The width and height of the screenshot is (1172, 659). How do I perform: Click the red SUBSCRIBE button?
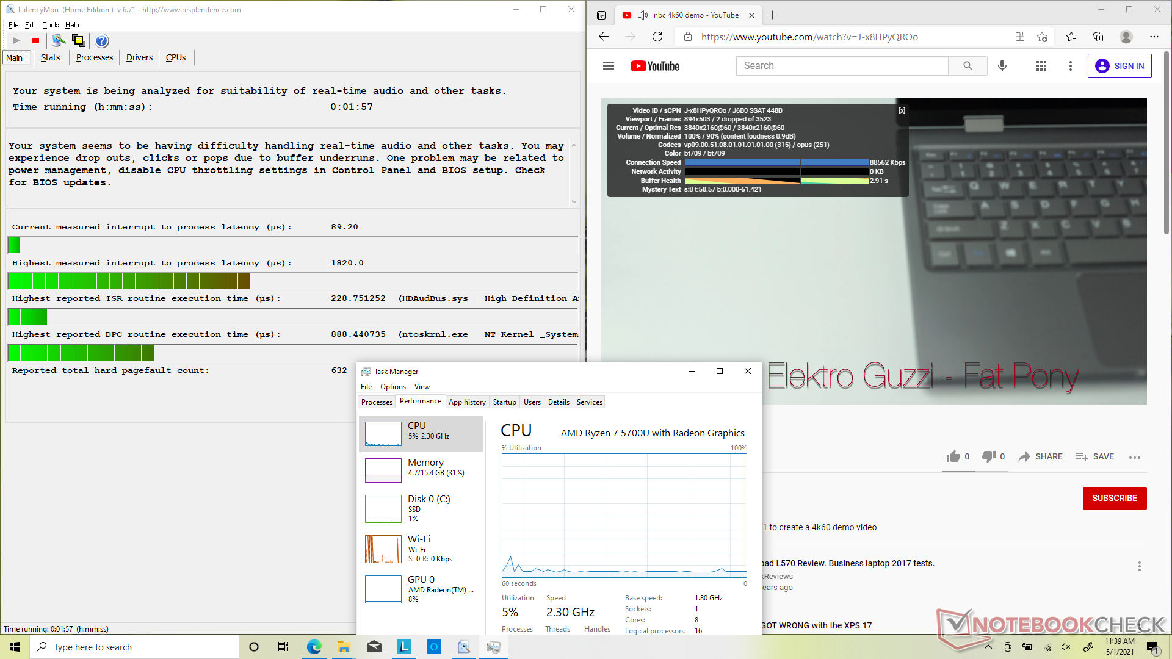tap(1114, 498)
